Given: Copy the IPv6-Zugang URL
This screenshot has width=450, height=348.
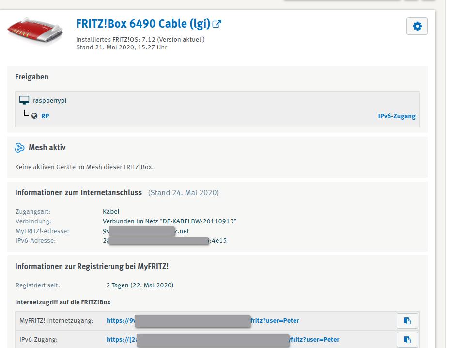Looking at the screenshot, I should (x=407, y=340).
